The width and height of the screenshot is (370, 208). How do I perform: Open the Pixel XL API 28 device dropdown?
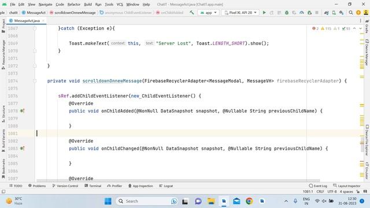[x=240, y=13]
